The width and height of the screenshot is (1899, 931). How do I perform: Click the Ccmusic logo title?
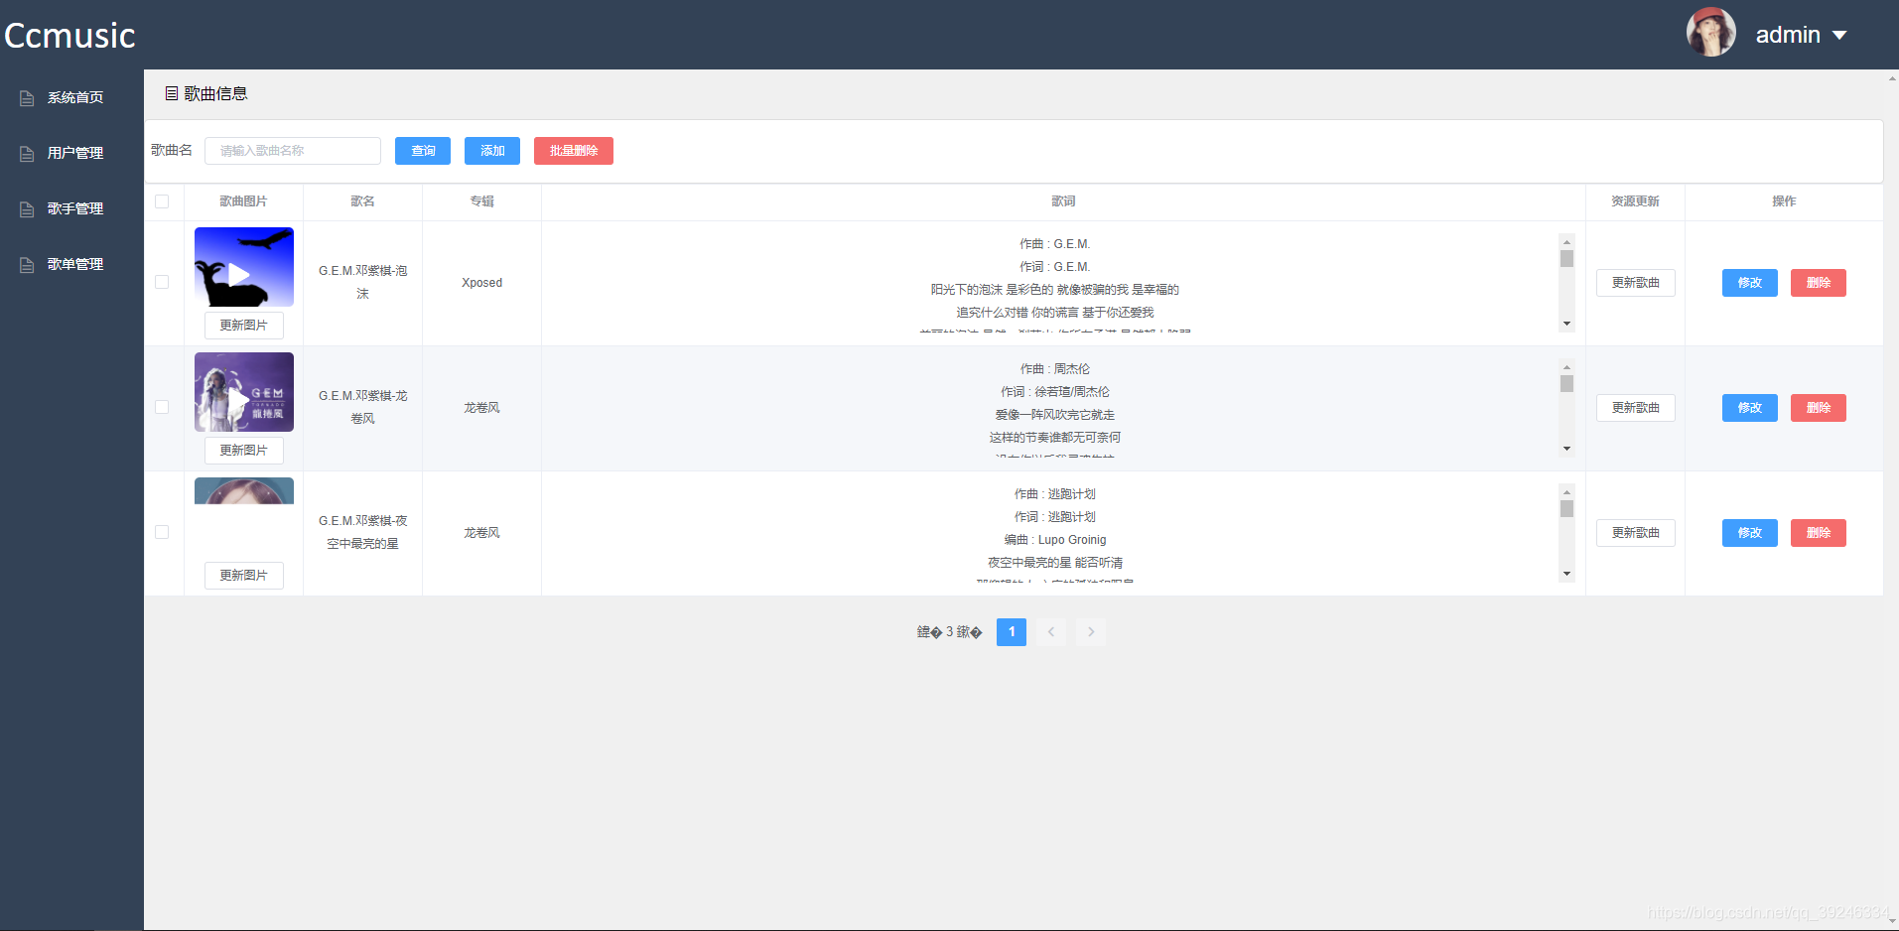69,36
